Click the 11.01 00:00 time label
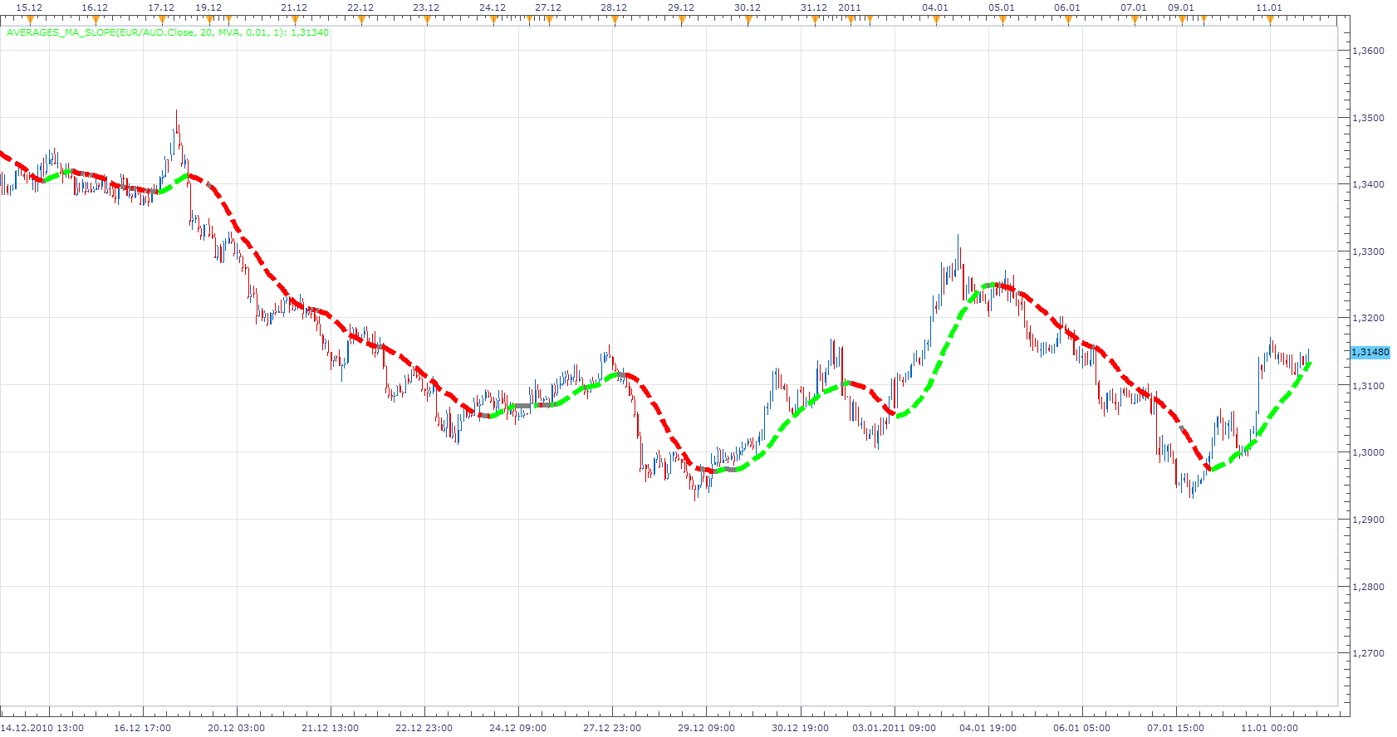The height and width of the screenshot is (737, 1397). (x=1269, y=728)
